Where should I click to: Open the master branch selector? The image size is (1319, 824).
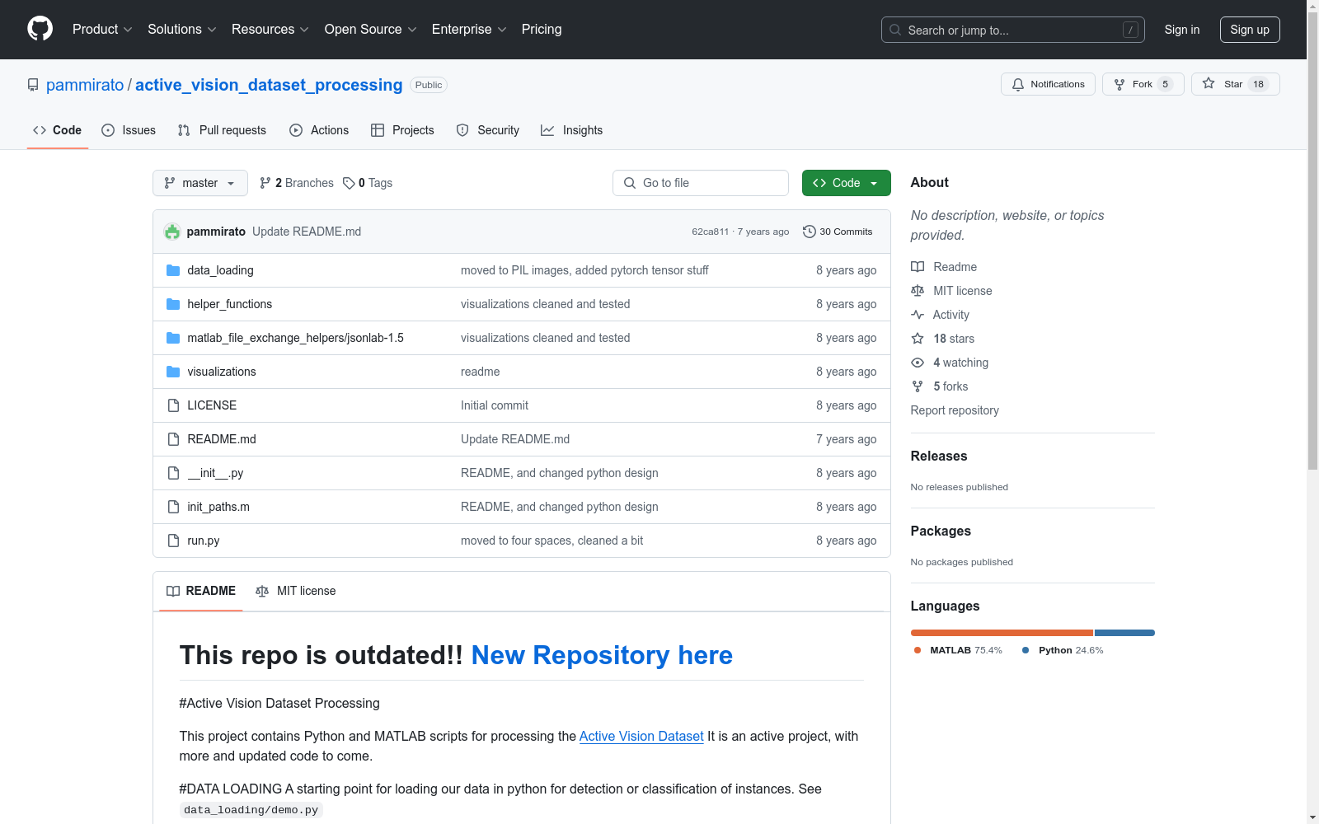click(x=200, y=183)
